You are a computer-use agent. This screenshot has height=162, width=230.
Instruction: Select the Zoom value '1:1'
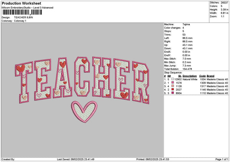pyautogui.click(x=222, y=16)
